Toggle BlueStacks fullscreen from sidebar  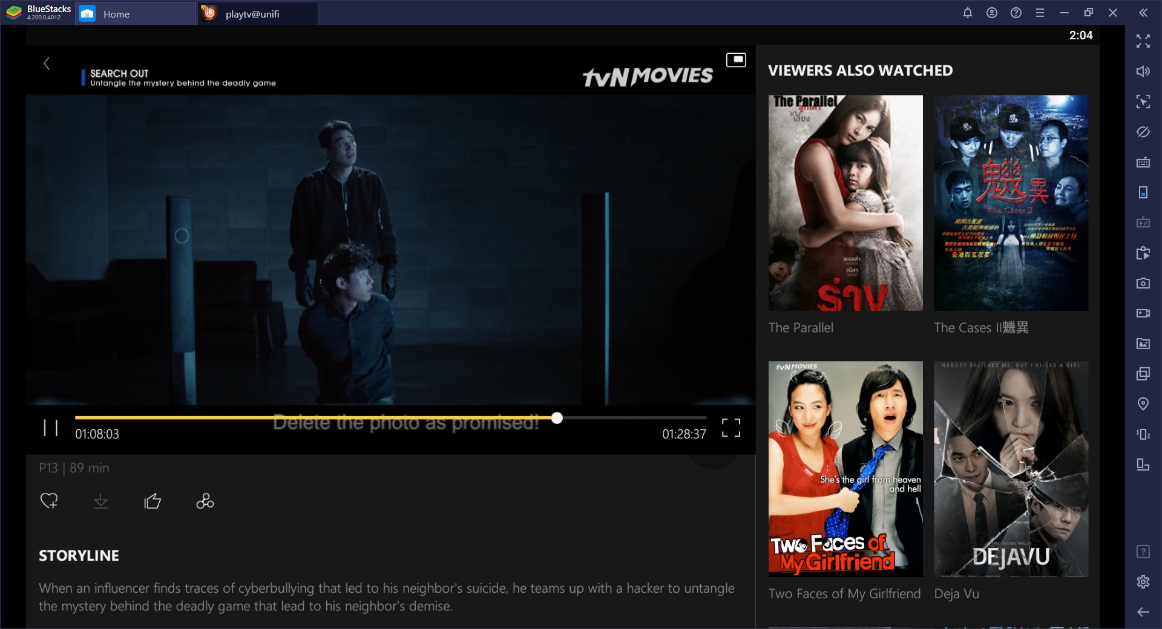click(1143, 41)
